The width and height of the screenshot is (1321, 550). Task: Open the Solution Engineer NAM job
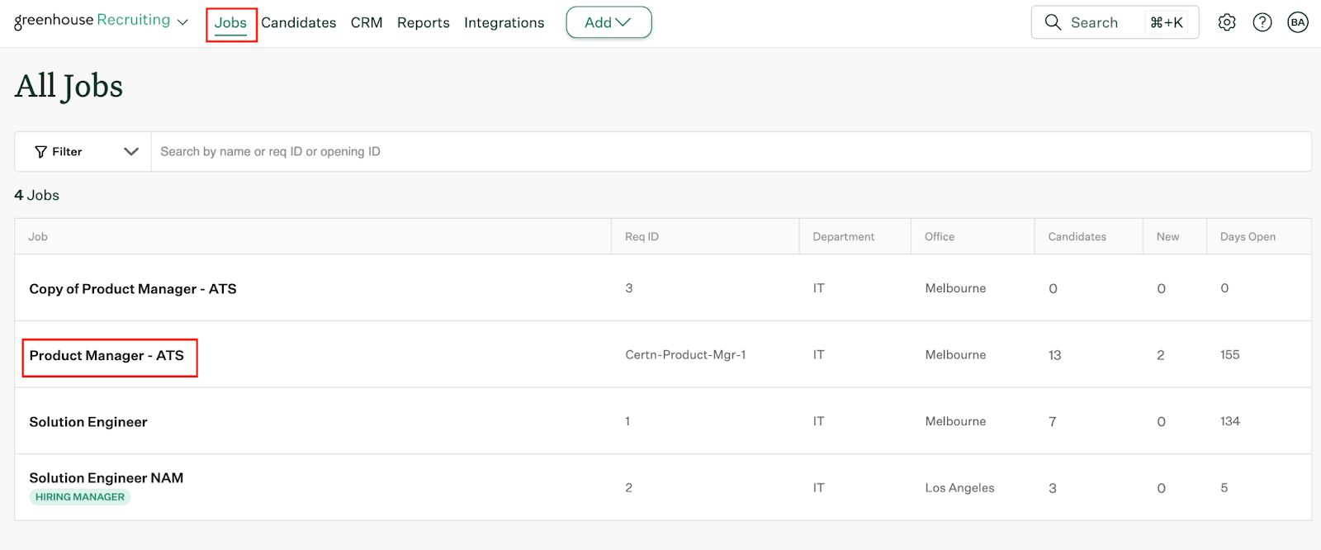tap(107, 478)
